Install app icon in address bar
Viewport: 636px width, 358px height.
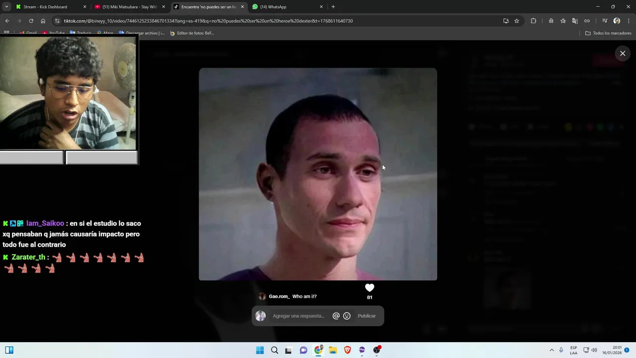506,21
